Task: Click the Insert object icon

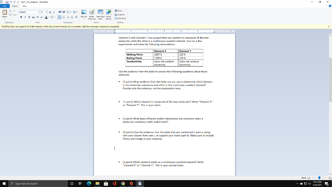Action: [108, 14]
